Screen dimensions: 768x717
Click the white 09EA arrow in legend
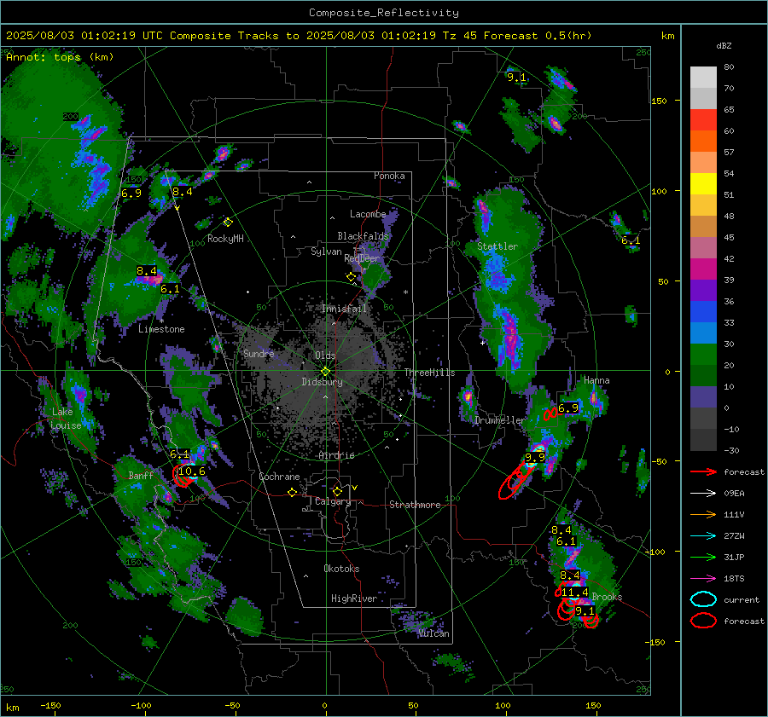tap(703, 494)
